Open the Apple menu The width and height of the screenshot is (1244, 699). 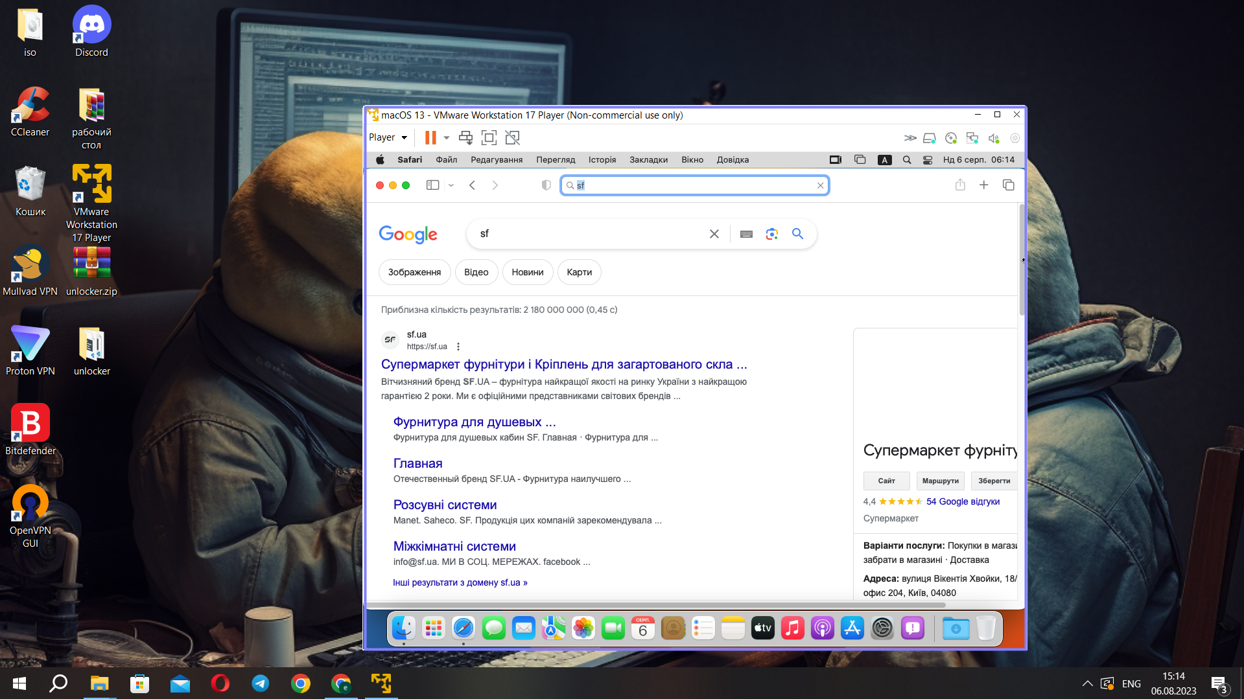(380, 159)
